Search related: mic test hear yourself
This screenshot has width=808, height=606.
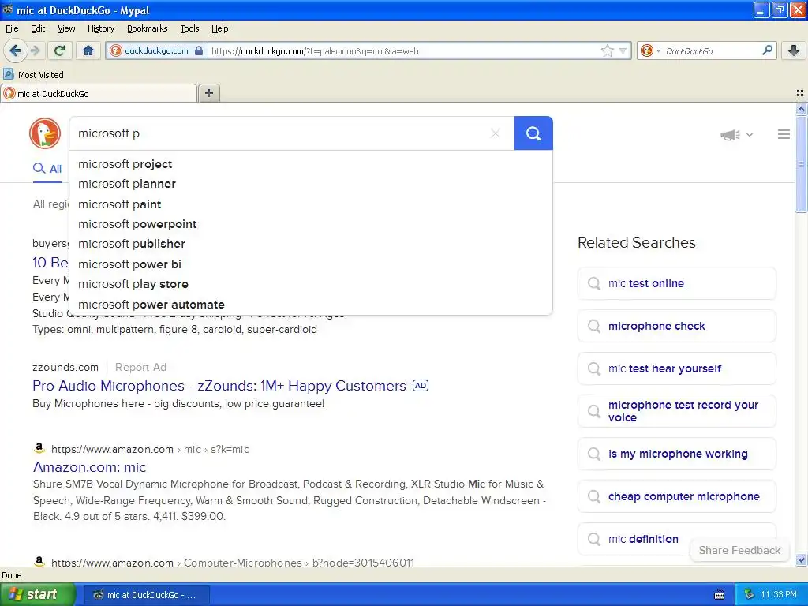(676, 368)
